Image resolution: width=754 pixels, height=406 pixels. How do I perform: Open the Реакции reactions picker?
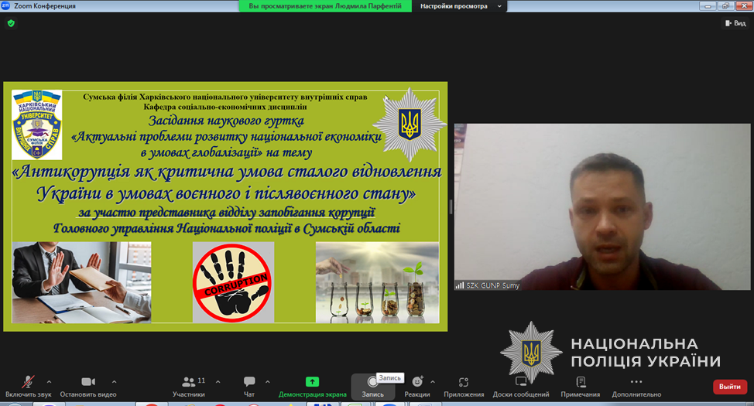[417, 386]
